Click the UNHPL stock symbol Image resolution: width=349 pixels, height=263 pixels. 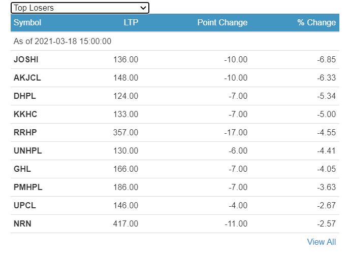pos(28,151)
